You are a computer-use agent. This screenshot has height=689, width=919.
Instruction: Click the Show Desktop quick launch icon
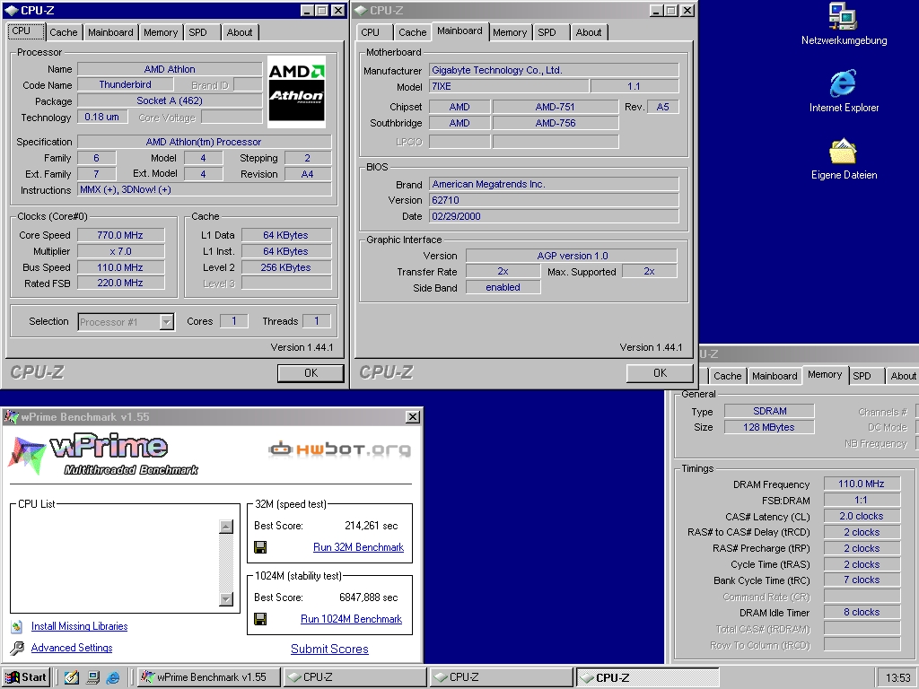tap(92, 677)
